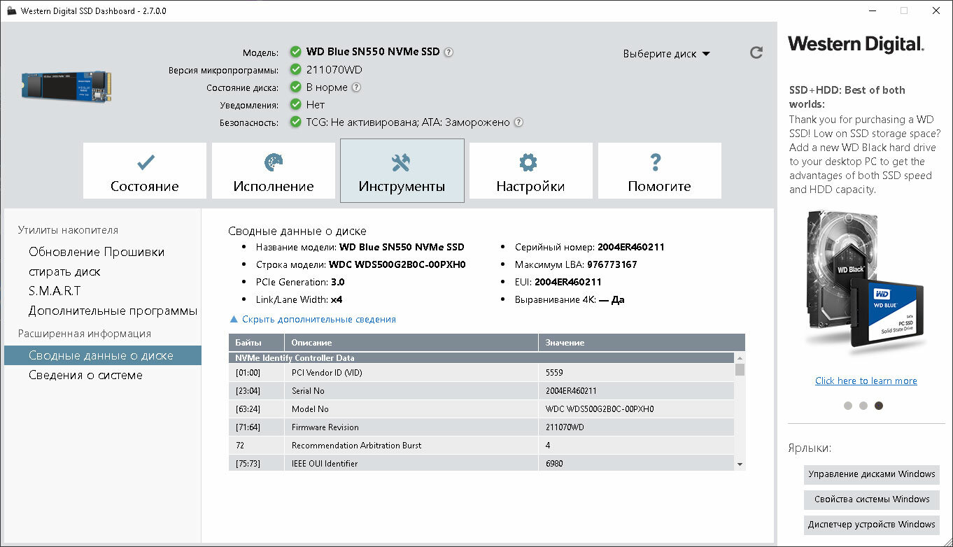Screen dimensions: 953x547
Task: Click 'Диспетчер устройств Windows' shortcut button
Action: point(871,525)
